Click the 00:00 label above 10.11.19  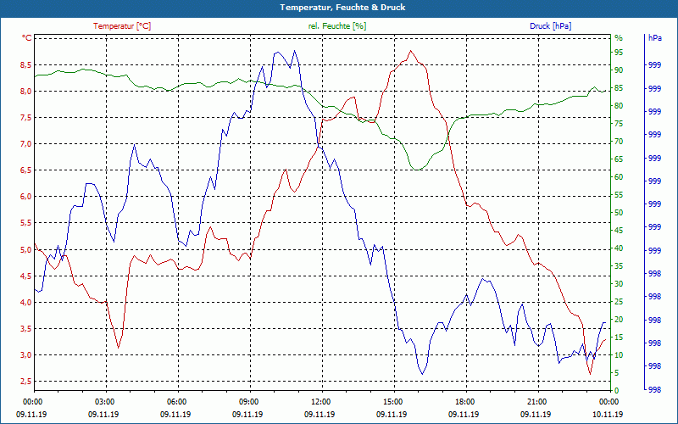(x=609, y=401)
